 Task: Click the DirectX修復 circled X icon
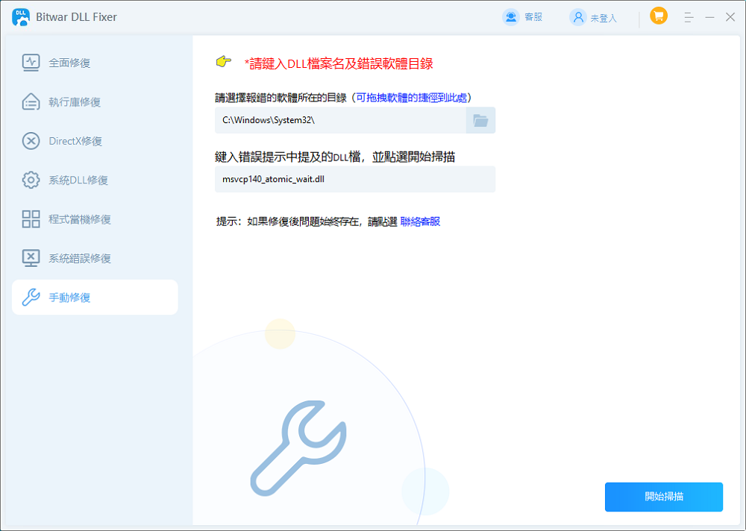31,141
